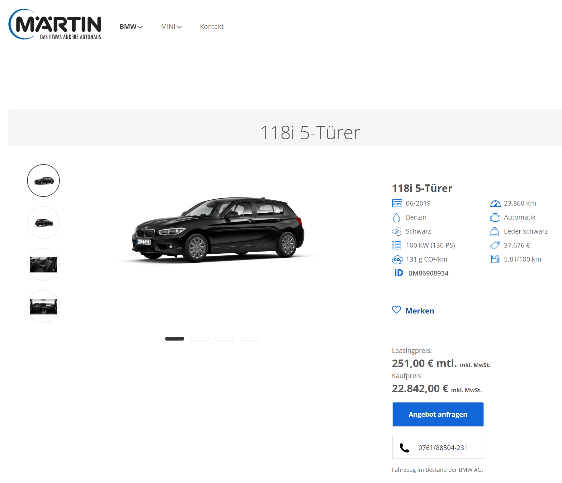Image resolution: width=562 pixels, height=483 pixels.
Task: Go to the Kontakt page
Action: point(212,27)
